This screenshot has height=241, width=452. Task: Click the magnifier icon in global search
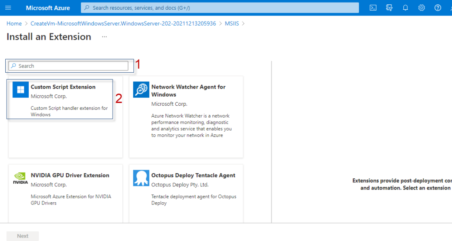tap(87, 8)
